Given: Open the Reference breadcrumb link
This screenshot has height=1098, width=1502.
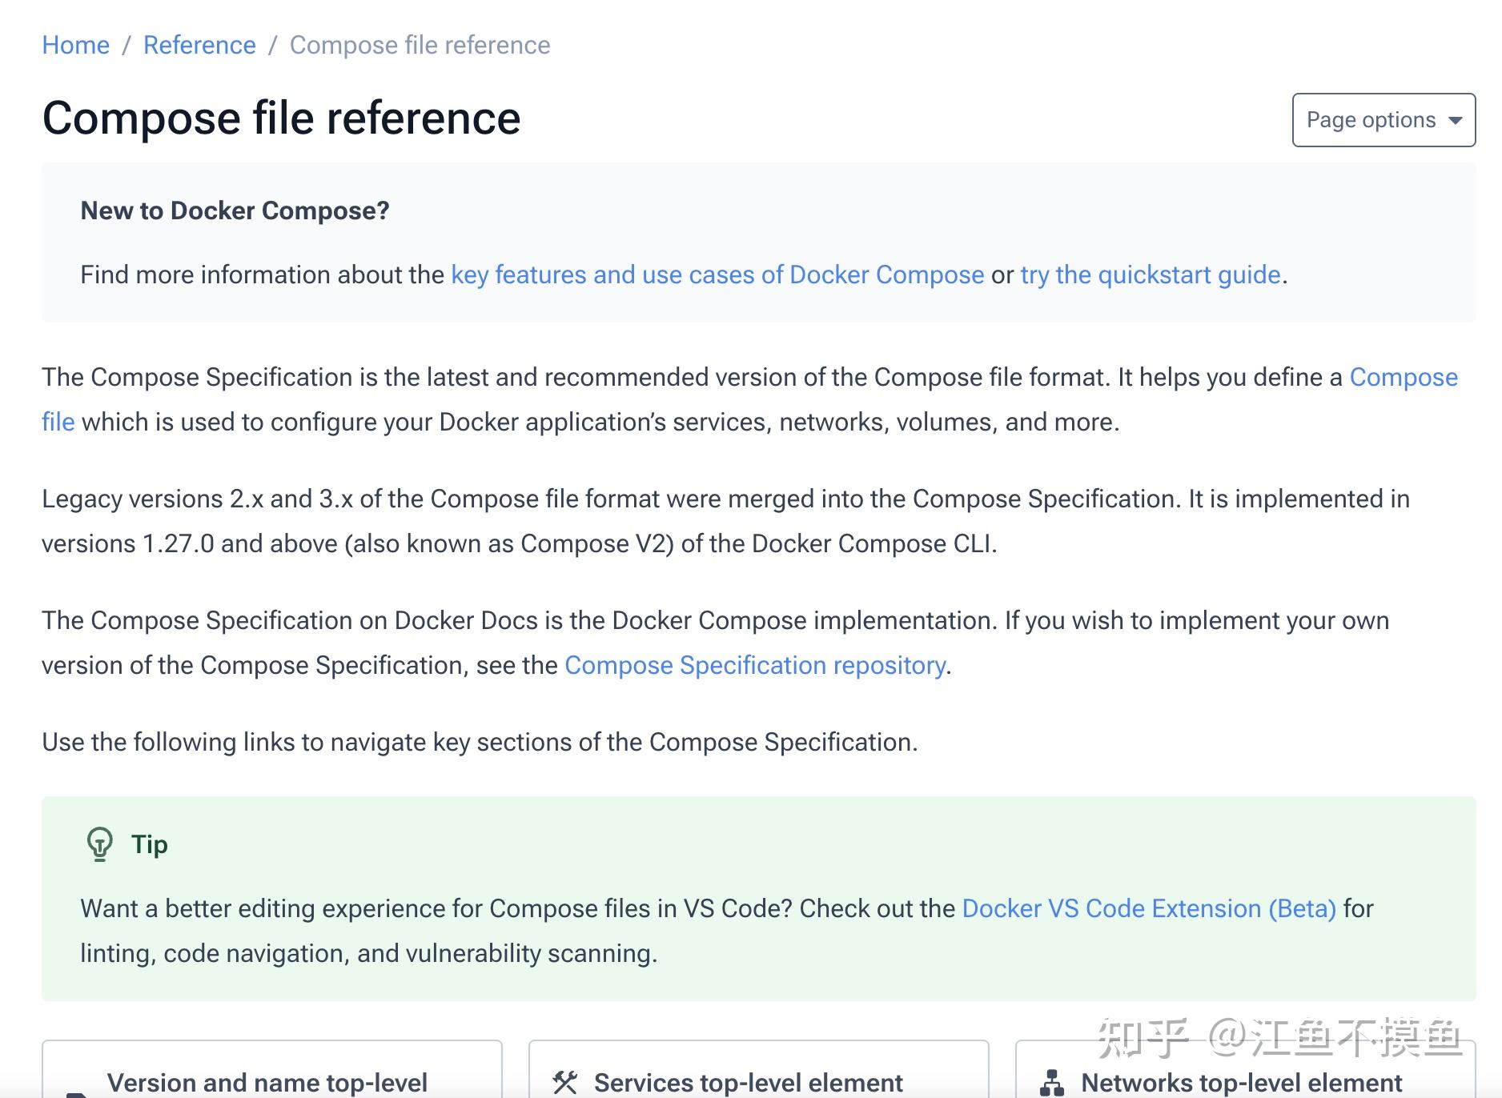Looking at the screenshot, I should tap(199, 45).
